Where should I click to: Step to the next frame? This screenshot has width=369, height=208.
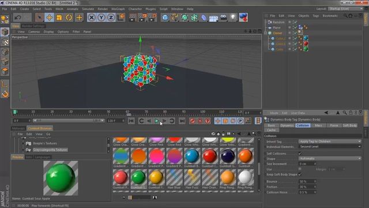click(x=164, y=121)
